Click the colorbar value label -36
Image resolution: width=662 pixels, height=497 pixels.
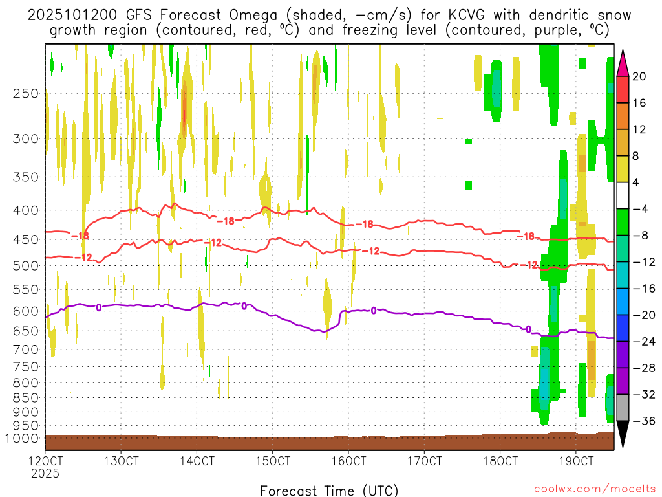[644, 421]
